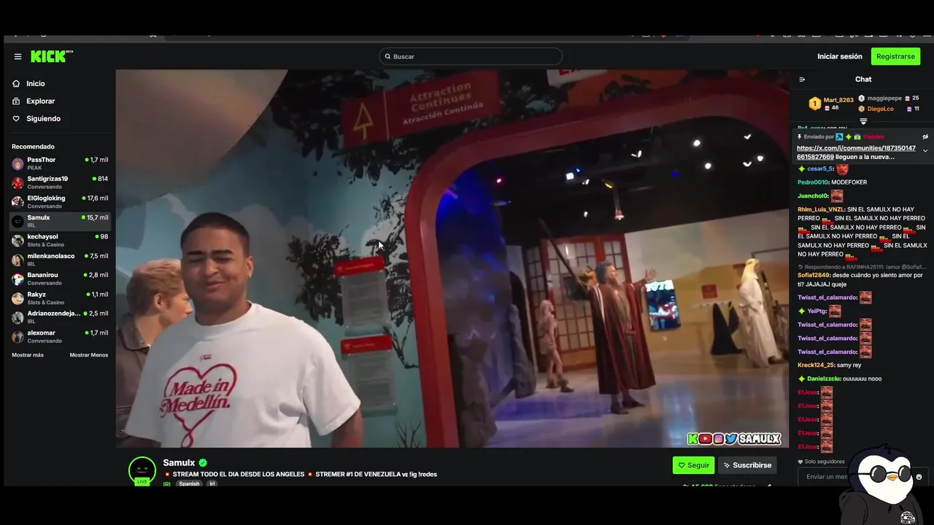The image size is (934, 525).
Task: Click the emoji icon in chat input
Action: coord(919,477)
